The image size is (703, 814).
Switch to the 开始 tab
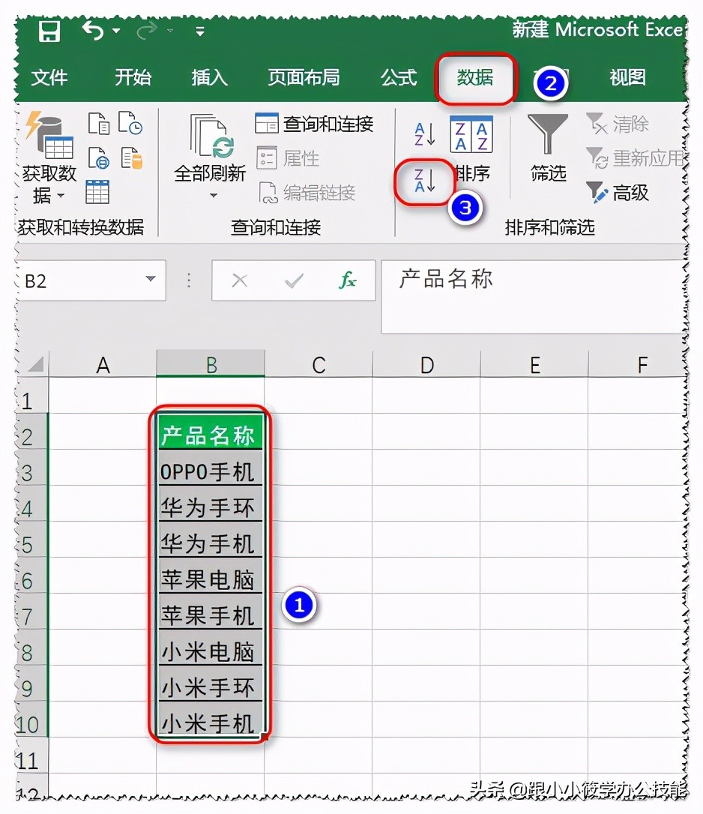(133, 77)
